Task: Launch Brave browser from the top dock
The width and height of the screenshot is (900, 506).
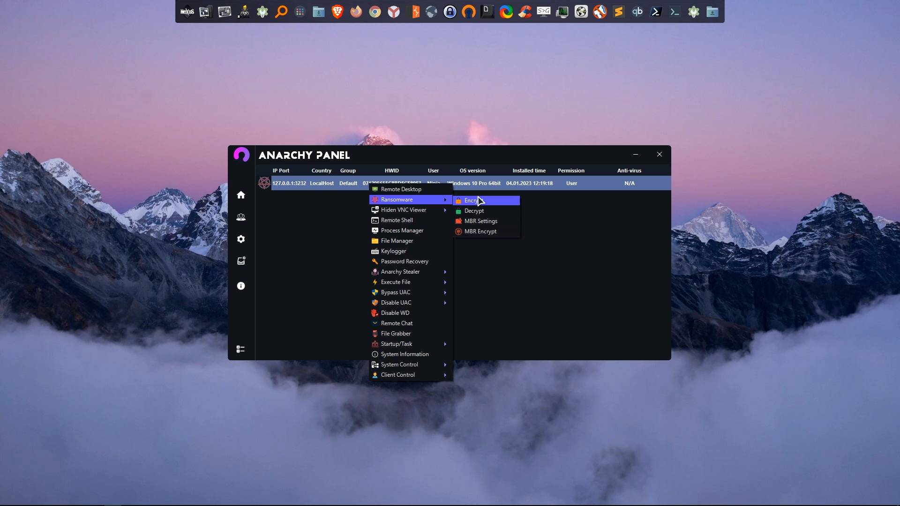Action: [x=337, y=12]
